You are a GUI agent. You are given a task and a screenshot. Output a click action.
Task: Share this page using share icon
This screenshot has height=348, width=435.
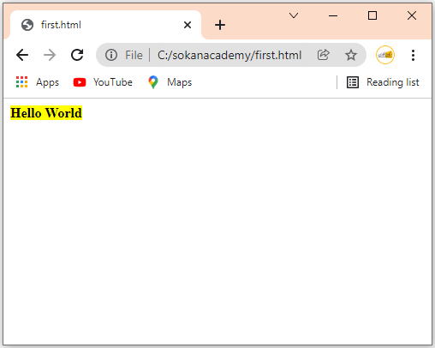[324, 55]
